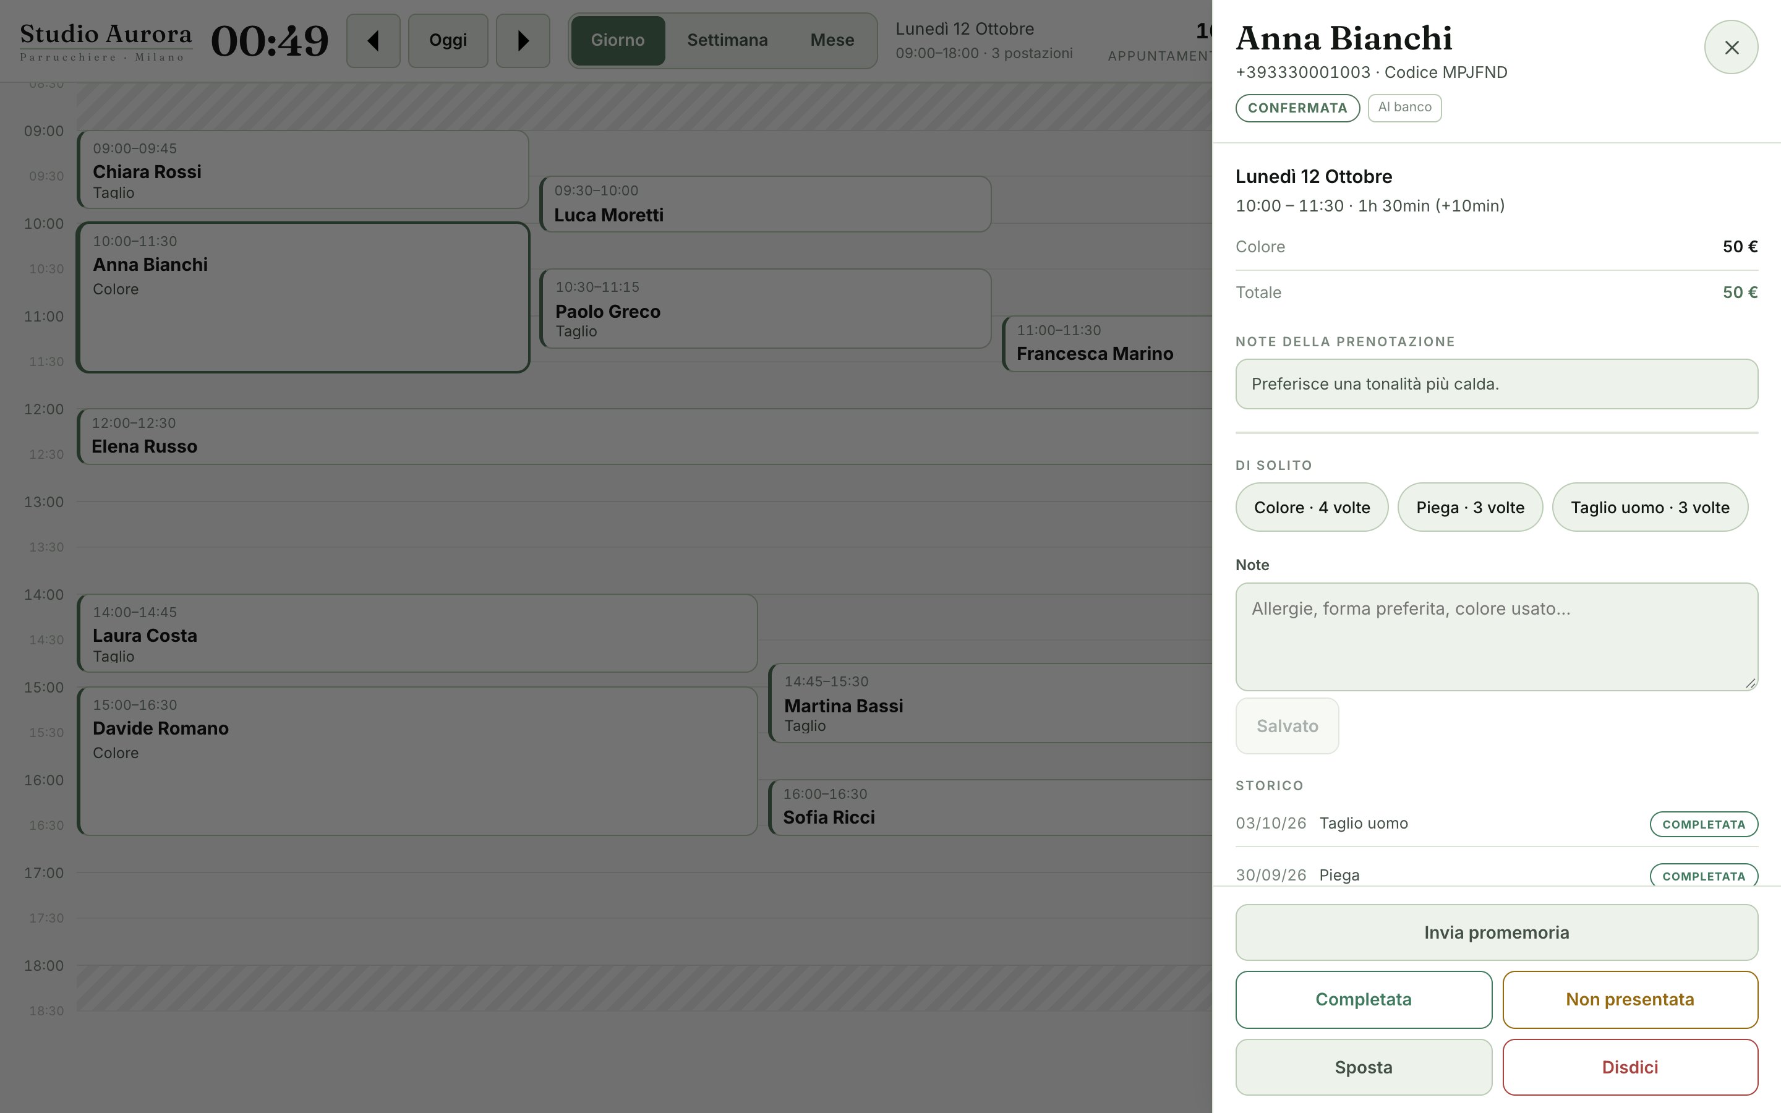Click the 03/10/26 Taglio uomo history row

(1496, 824)
